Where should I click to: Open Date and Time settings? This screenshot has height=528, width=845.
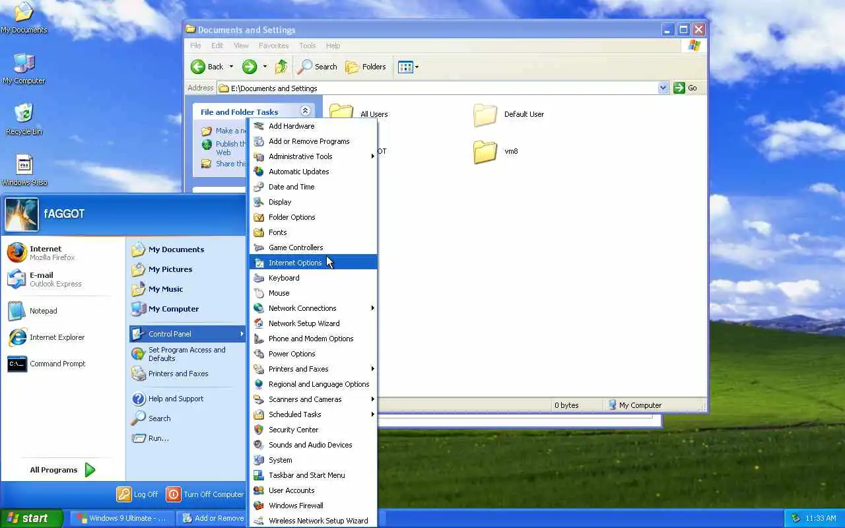coord(314,187)
